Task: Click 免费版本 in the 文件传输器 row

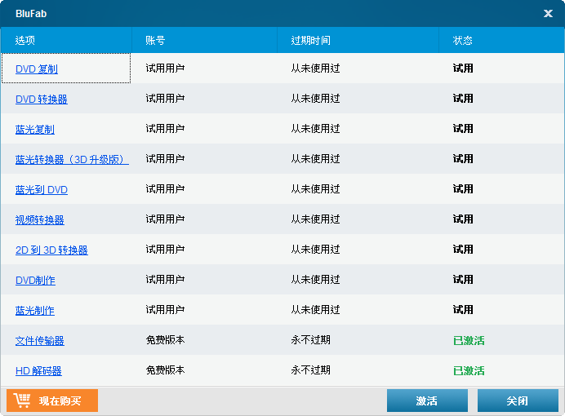Action: click(165, 340)
